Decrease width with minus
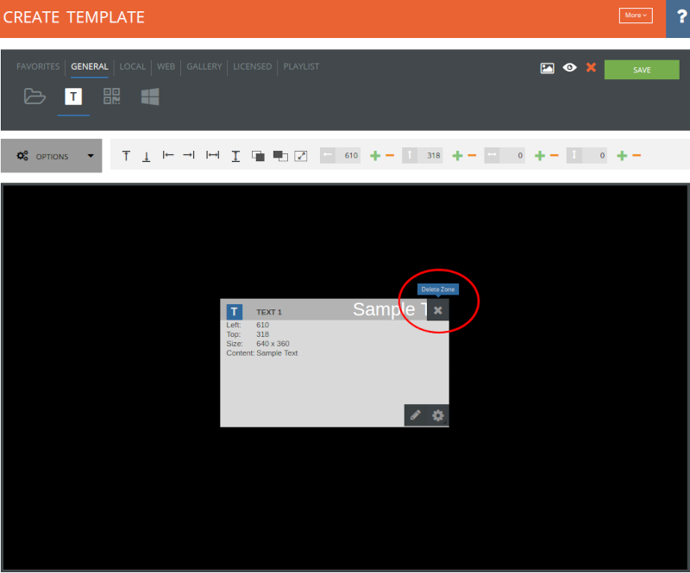Image resolution: width=690 pixels, height=573 pixels. coord(554,156)
